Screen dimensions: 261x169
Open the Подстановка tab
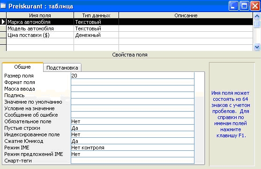pyautogui.click(x=62, y=68)
